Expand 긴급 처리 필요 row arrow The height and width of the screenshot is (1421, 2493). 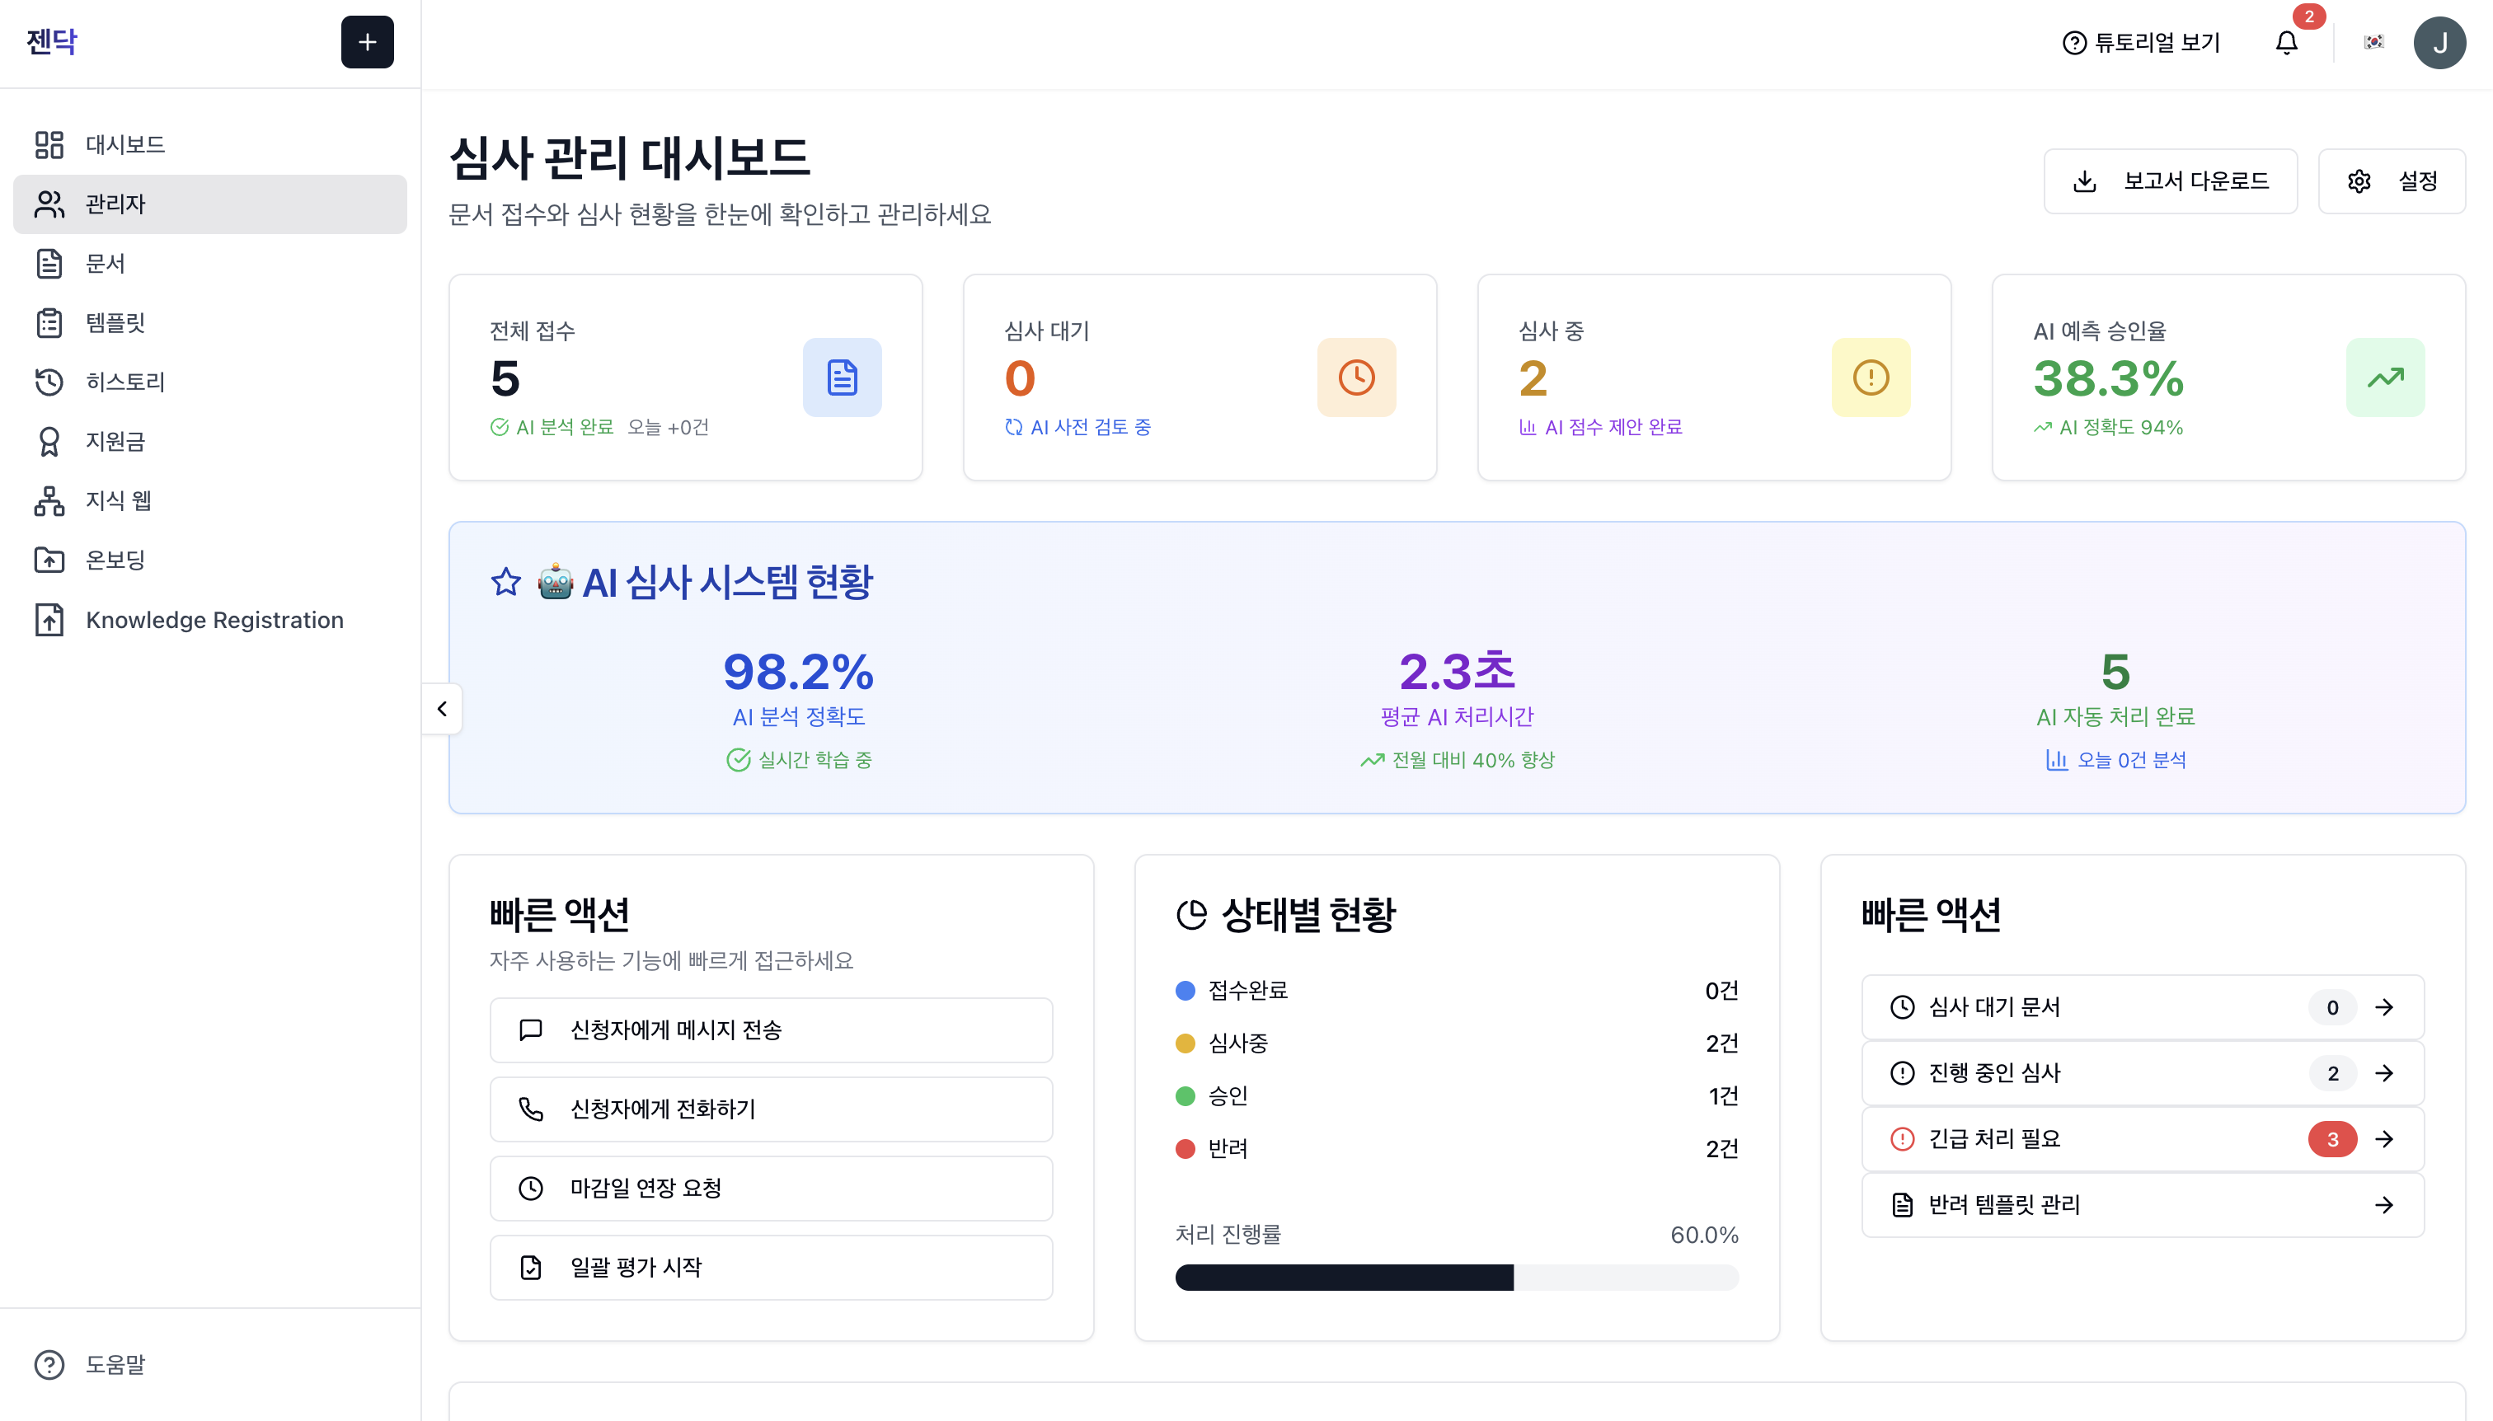2383,1139
